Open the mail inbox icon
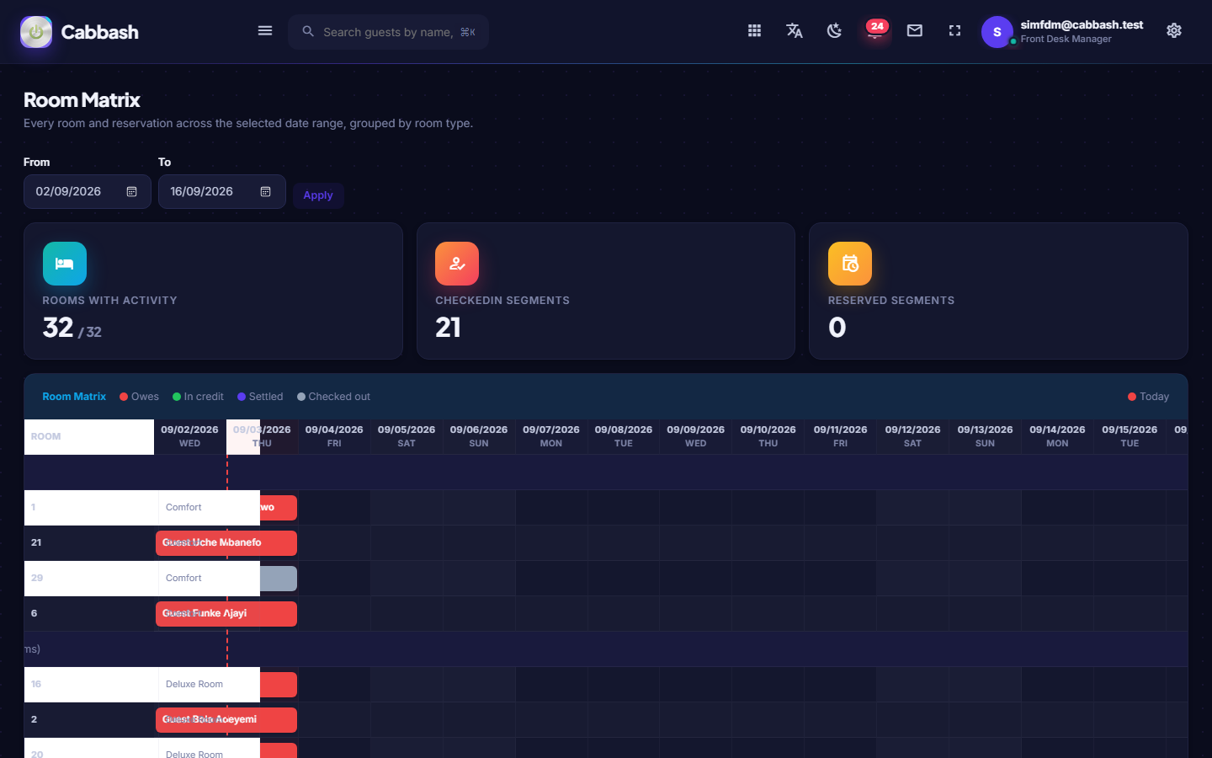Screen dimensions: 1212x758 tap(915, 31)
